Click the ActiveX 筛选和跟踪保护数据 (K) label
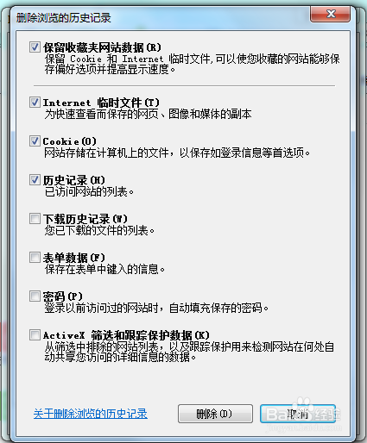This screenshot has height=443, width=367. point(126,335)
